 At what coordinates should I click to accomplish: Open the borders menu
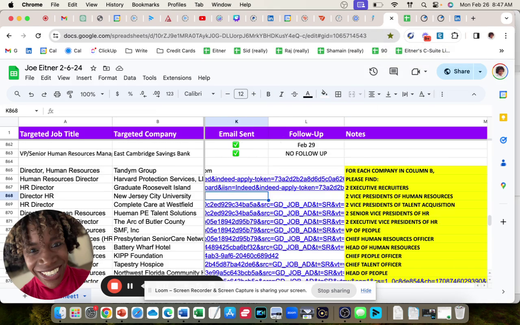pyautogui.click(x=338, y=94)
